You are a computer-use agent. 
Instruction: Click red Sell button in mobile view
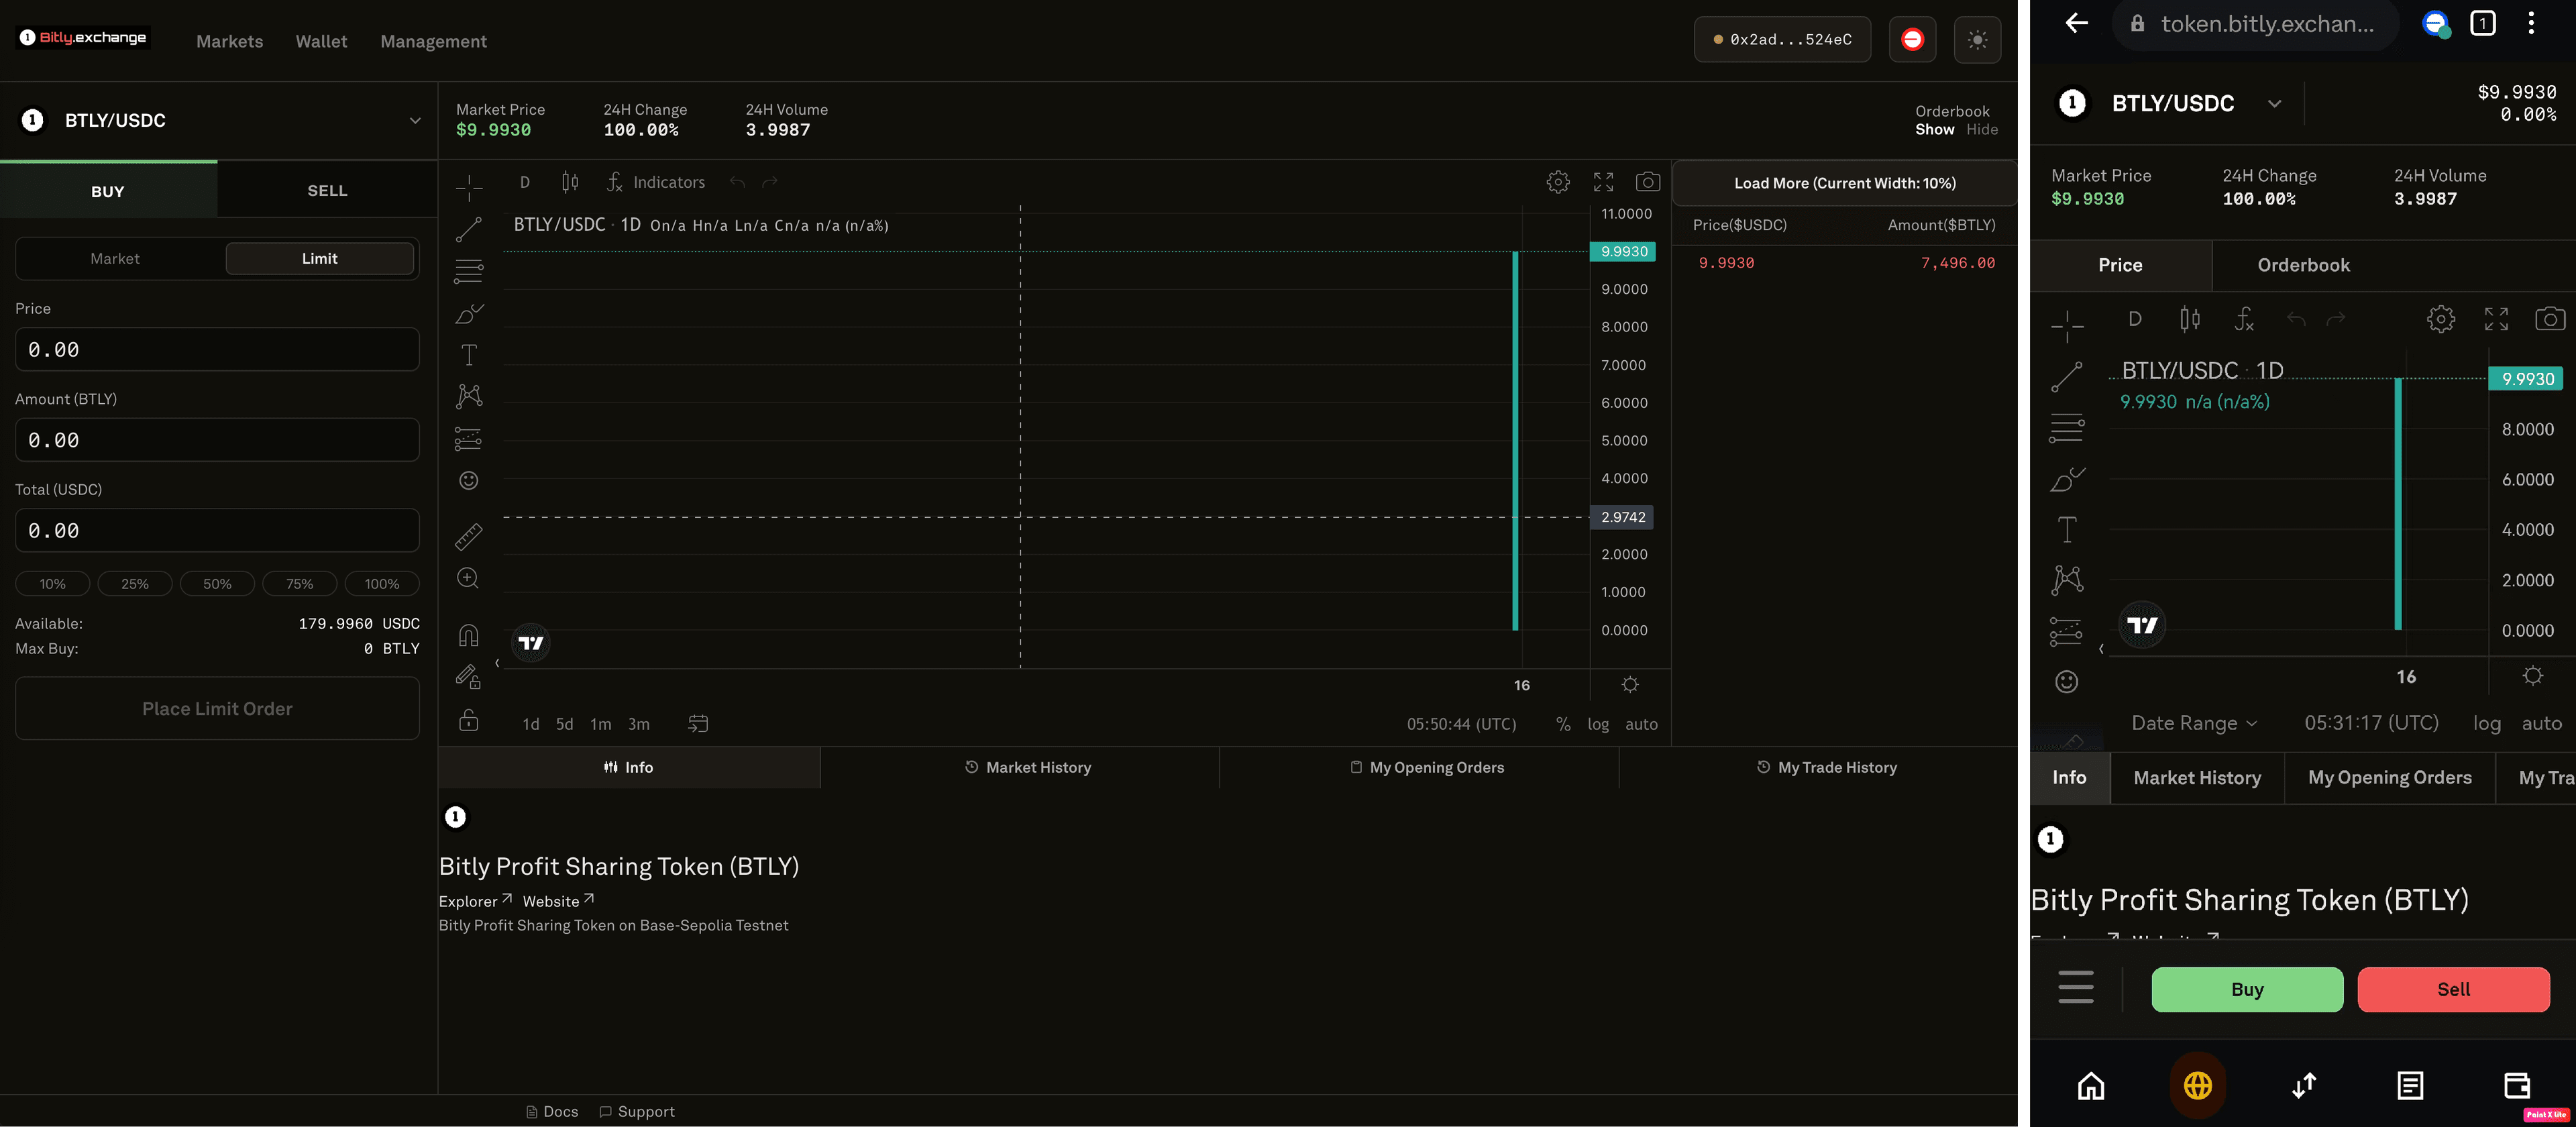(x=2453, y=990)
